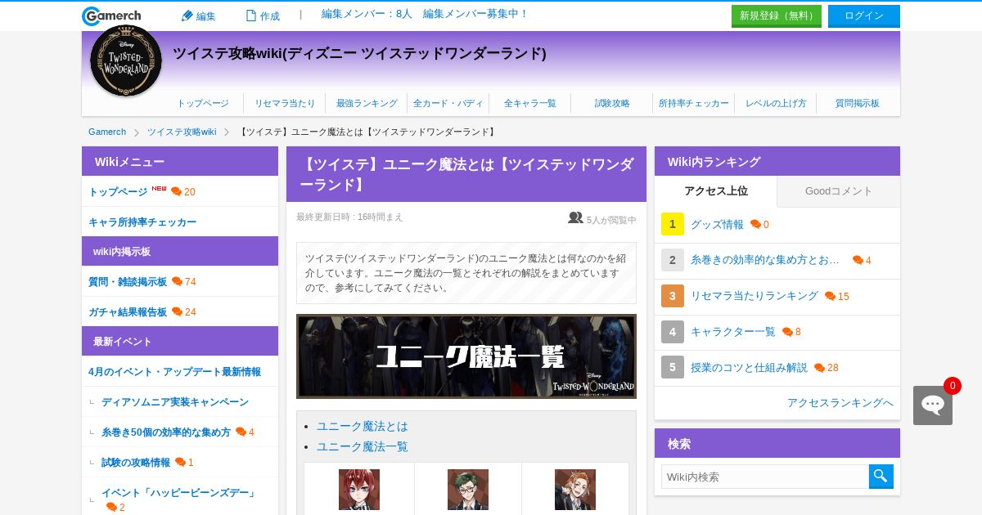Open グッズ情報 ranking link
Image resolution: width=982 pixels, height=515 pixels.
point(717,225)
